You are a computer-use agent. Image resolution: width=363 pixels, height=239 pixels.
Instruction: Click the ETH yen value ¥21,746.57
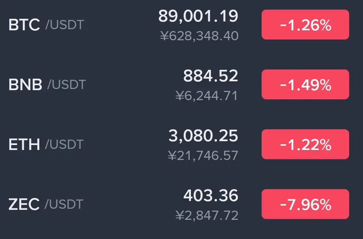coord(203,155)
